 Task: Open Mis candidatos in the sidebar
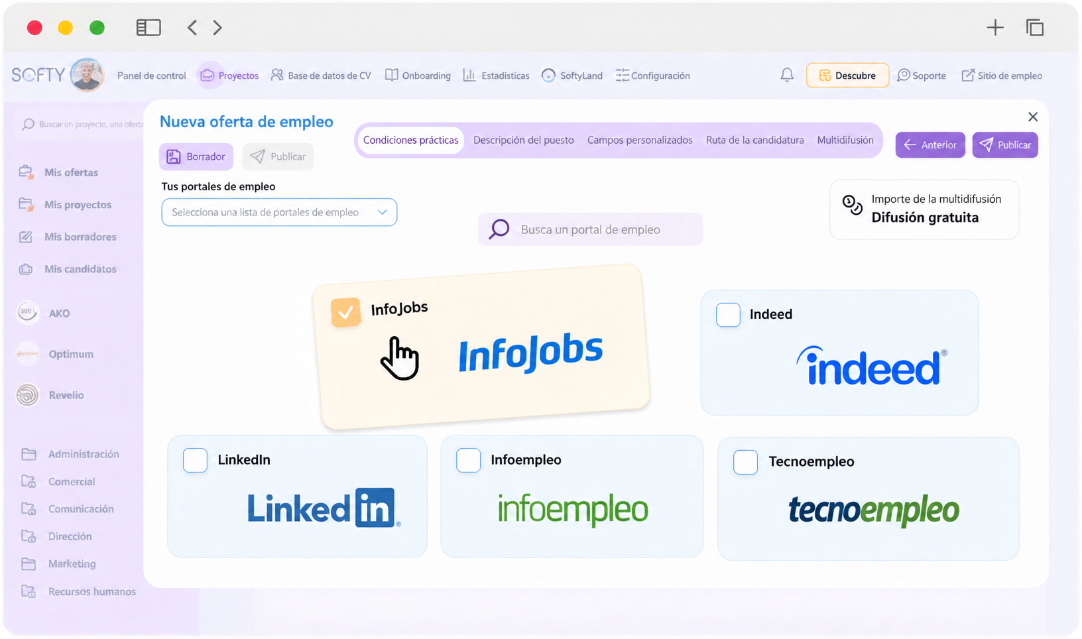[68, 269]
